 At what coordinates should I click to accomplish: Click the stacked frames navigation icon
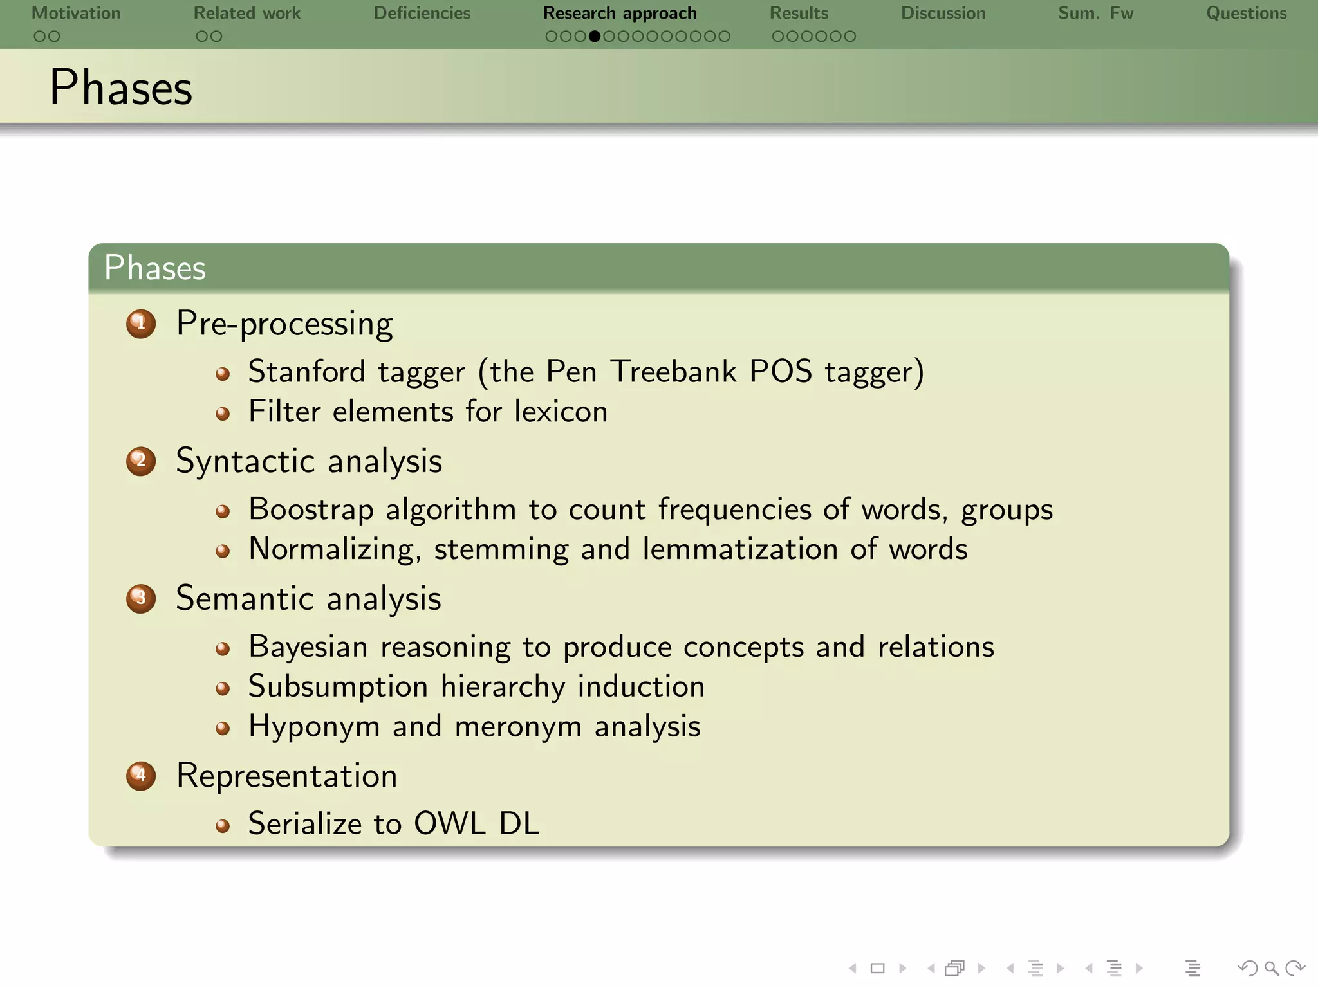(956, 968)
